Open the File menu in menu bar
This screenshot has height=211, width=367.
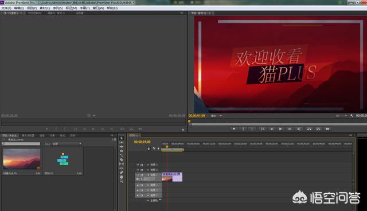tap(6, 8)
